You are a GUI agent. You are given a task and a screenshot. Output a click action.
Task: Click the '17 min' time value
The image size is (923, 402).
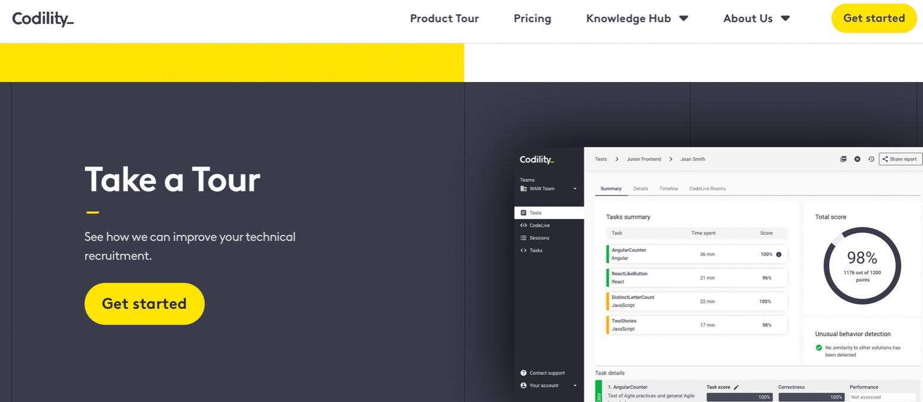click(x=708, y=325)
